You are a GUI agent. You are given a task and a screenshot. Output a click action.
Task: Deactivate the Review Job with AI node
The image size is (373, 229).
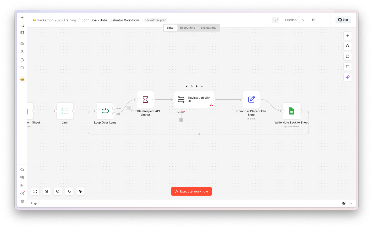click(191, 86)
